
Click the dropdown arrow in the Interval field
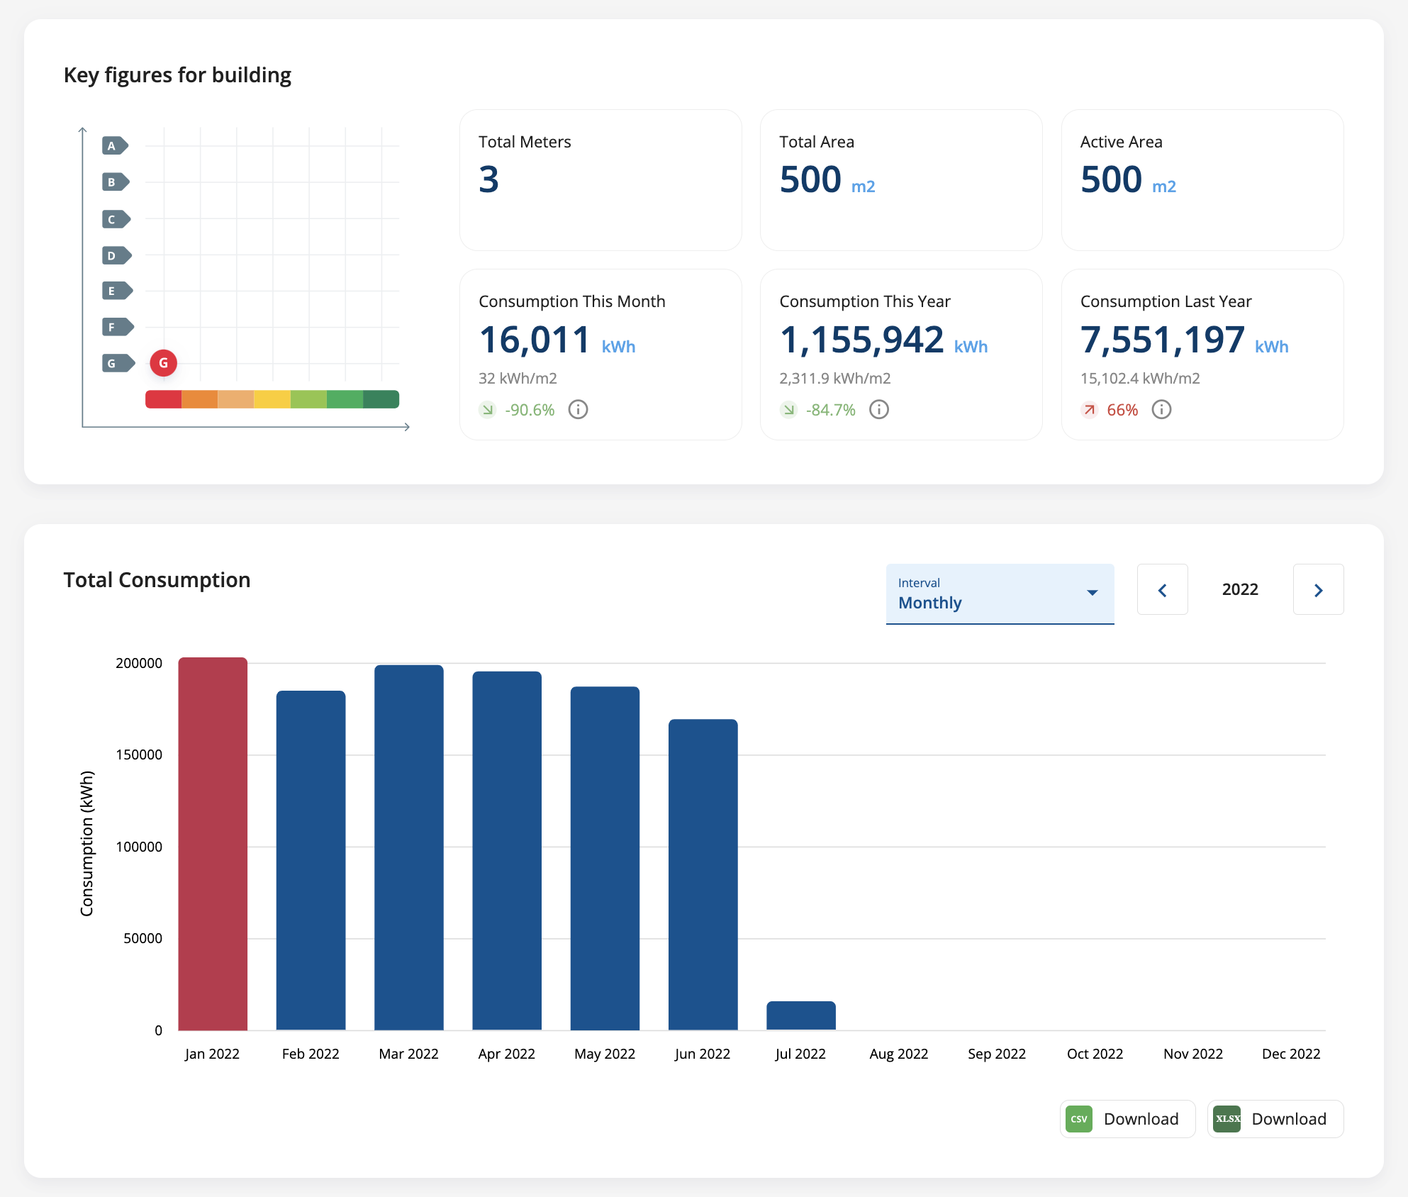pos(1093,593)
